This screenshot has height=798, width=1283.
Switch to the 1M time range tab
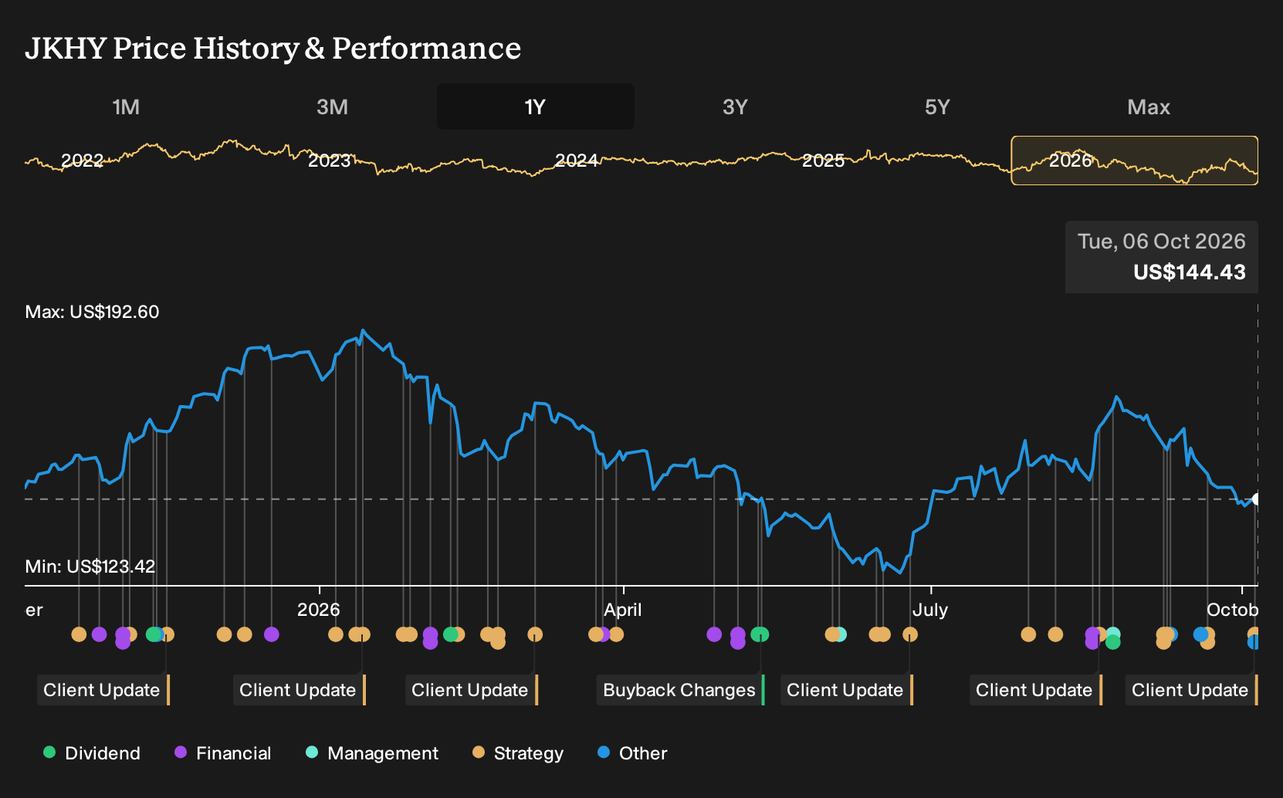click(126, 107)
